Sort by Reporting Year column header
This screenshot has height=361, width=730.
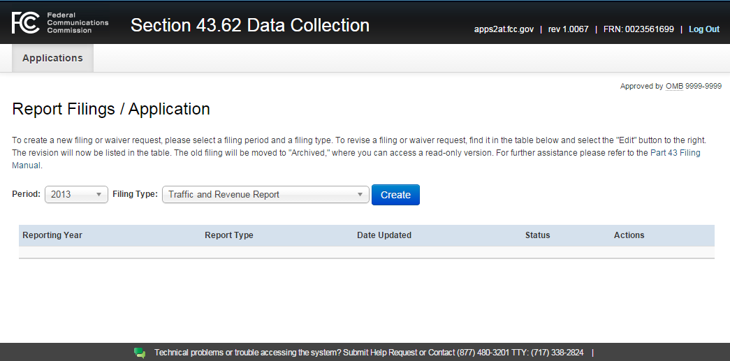[x=52, y=235]
